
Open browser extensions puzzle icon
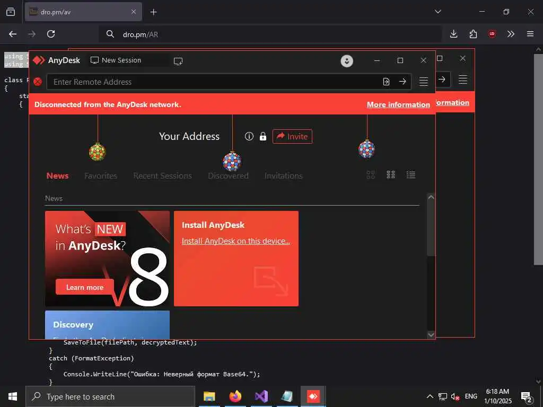[473, 34]
